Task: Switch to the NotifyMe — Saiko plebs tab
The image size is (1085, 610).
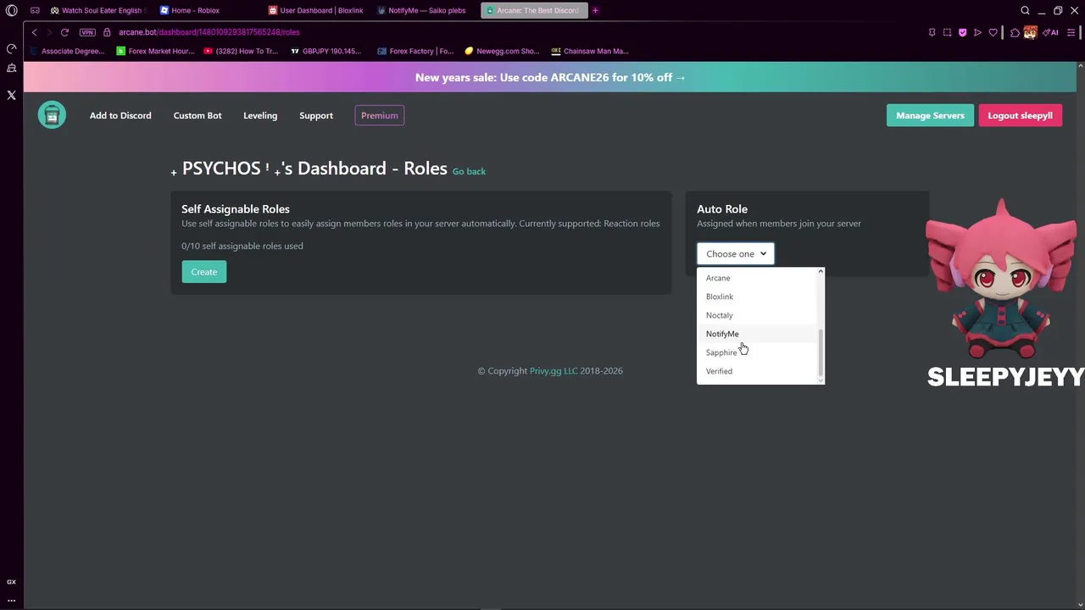Action: pos(426,10)
